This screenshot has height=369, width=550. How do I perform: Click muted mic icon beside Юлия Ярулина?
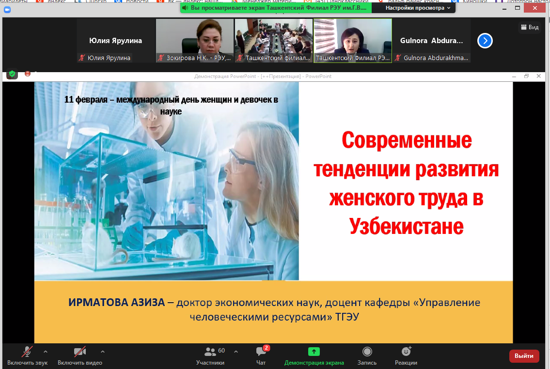pyautogui.click(x=82, y=58)
